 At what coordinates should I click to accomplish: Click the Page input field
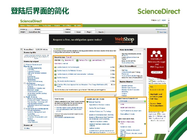[x=94, y=32]
